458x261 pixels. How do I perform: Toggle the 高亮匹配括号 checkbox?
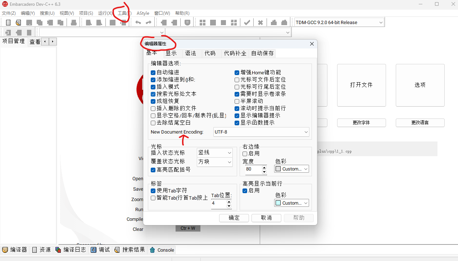[153, 170]
